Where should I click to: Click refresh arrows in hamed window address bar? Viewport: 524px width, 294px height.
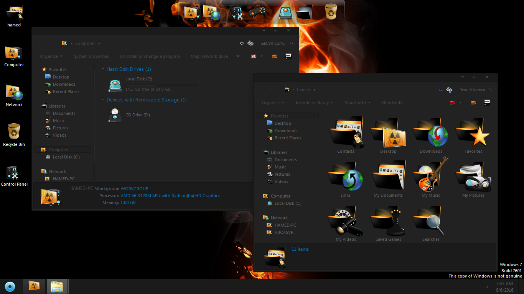pyautogui.click(x=449, y=90)
